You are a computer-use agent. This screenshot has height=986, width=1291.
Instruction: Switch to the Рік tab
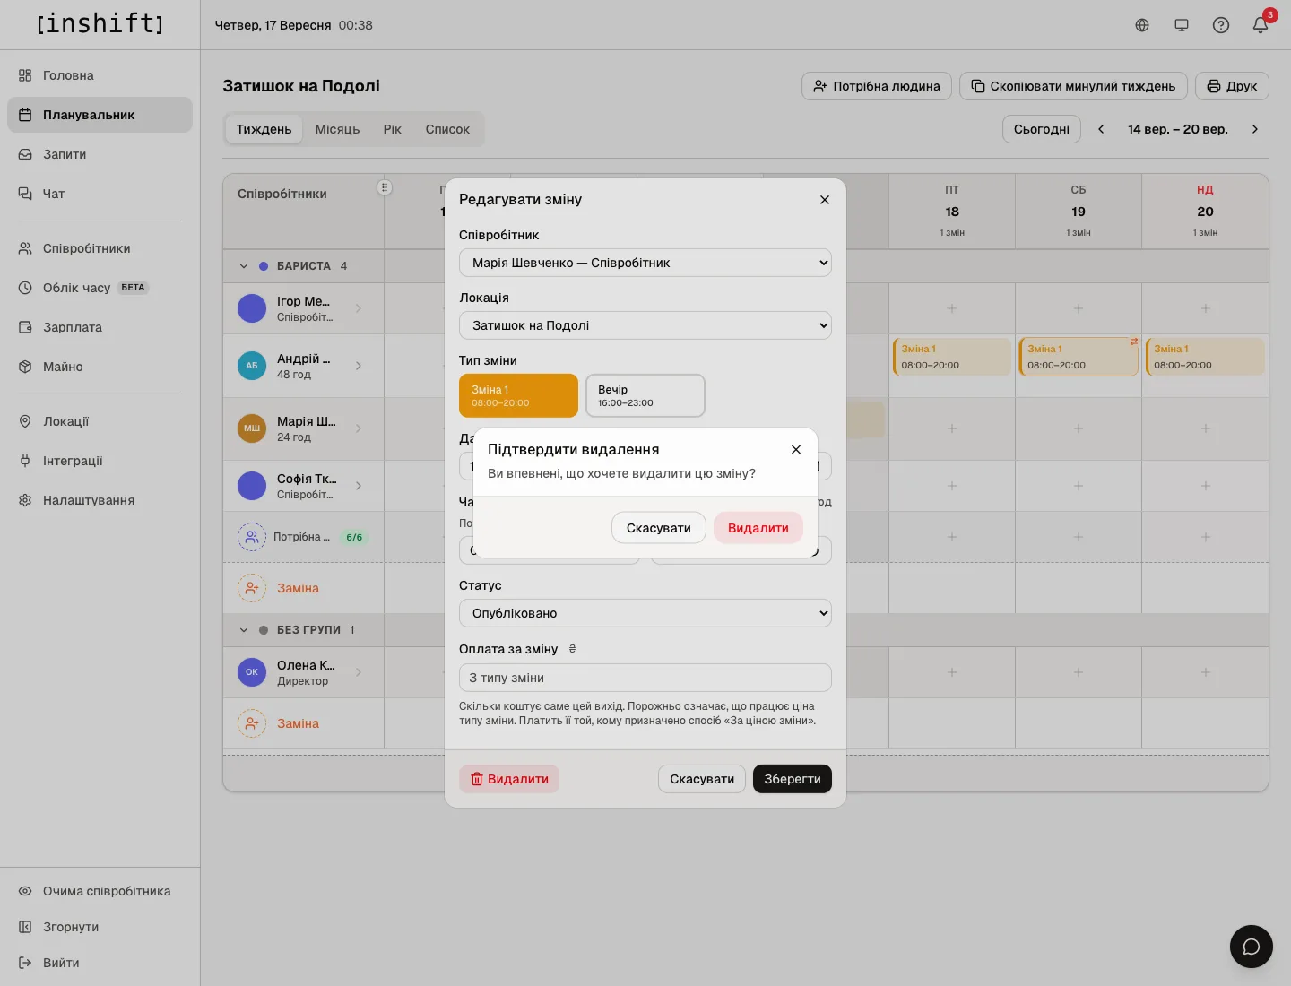(x=393, y=129)
